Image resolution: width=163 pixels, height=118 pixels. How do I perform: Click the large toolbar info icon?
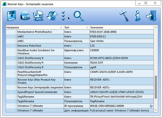(x=138, y=16)
